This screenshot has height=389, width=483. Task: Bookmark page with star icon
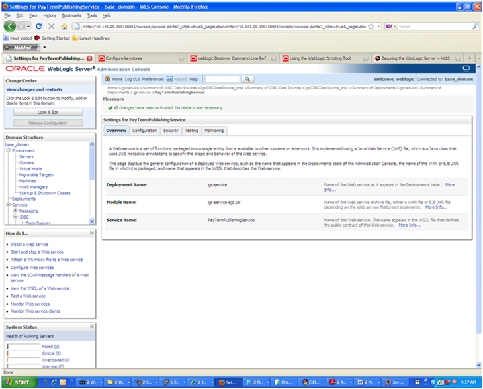coord(371,27)
